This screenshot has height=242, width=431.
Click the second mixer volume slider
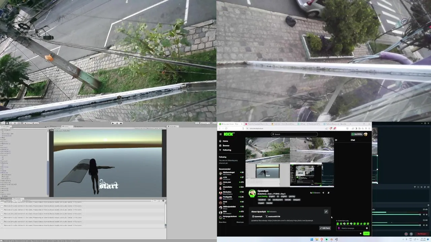(396, 225)
